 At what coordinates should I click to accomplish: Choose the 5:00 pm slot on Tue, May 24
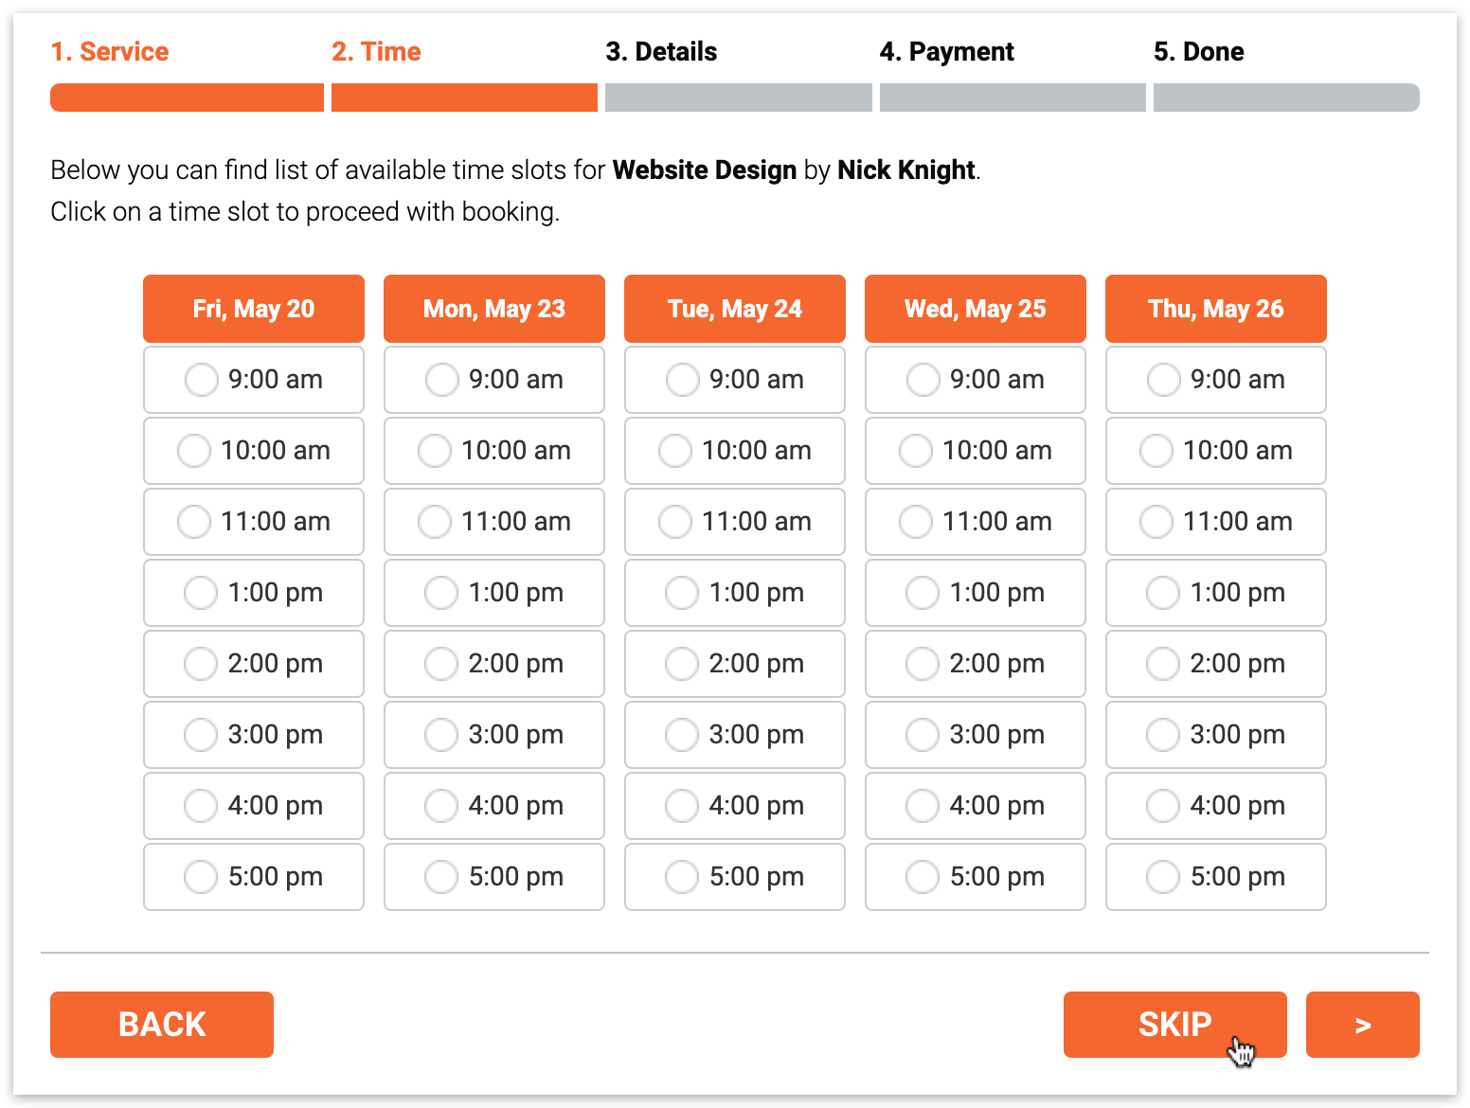(734, 877)
